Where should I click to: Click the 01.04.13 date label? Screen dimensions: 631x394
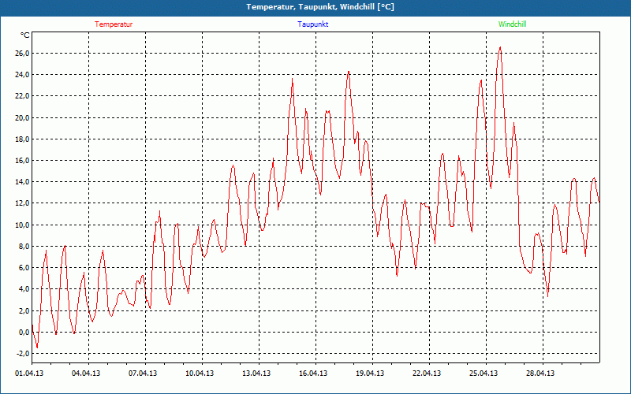click(x=29, y=374)
